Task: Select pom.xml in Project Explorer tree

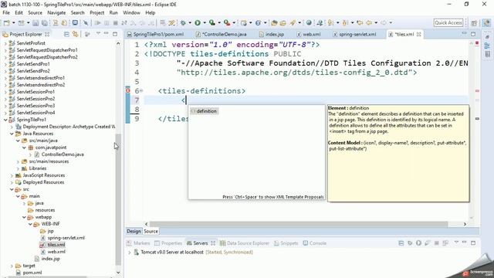Action: point(32,273)
